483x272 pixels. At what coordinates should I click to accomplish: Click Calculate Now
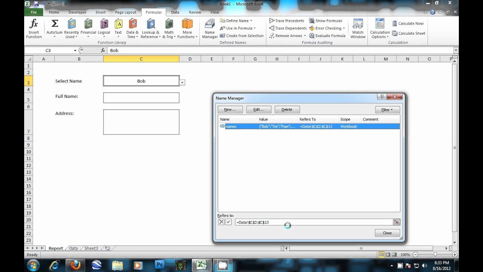point(408,23)
